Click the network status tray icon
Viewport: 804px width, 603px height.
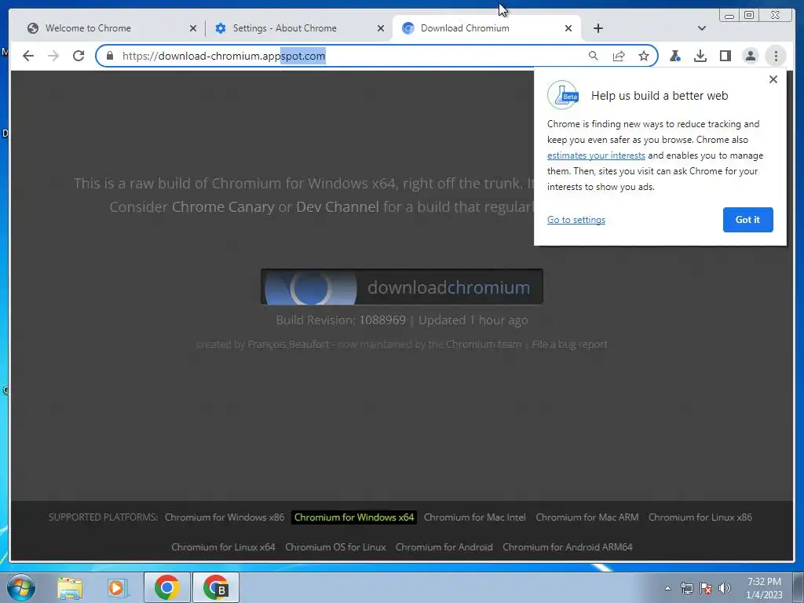coord(686,588)
